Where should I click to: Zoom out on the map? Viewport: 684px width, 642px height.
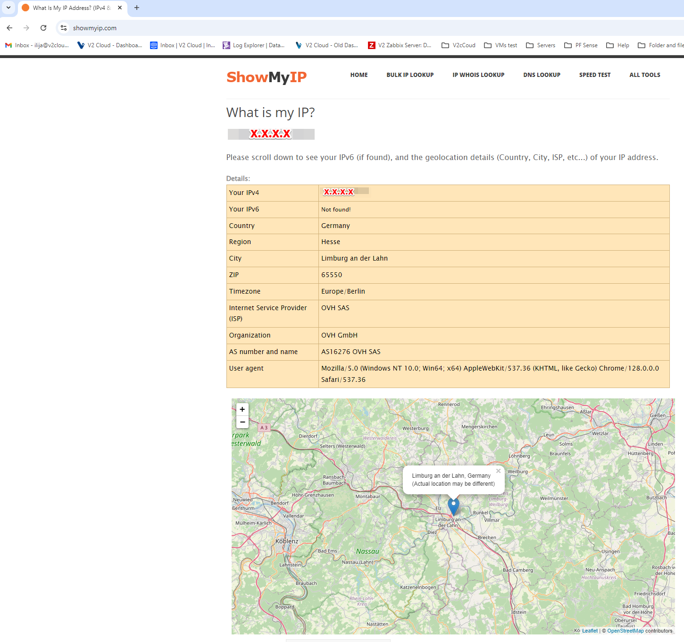coord(242,422)
